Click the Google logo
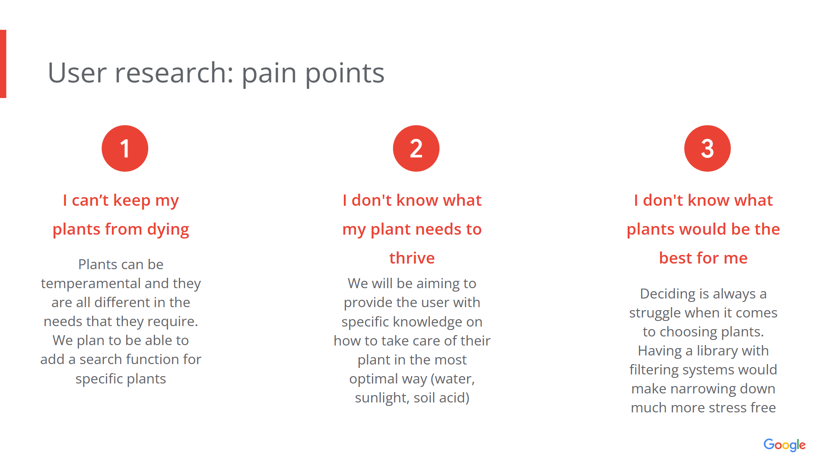 pos(785,445)
